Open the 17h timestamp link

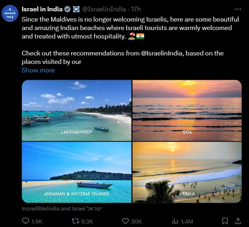[x=136, y=9]
